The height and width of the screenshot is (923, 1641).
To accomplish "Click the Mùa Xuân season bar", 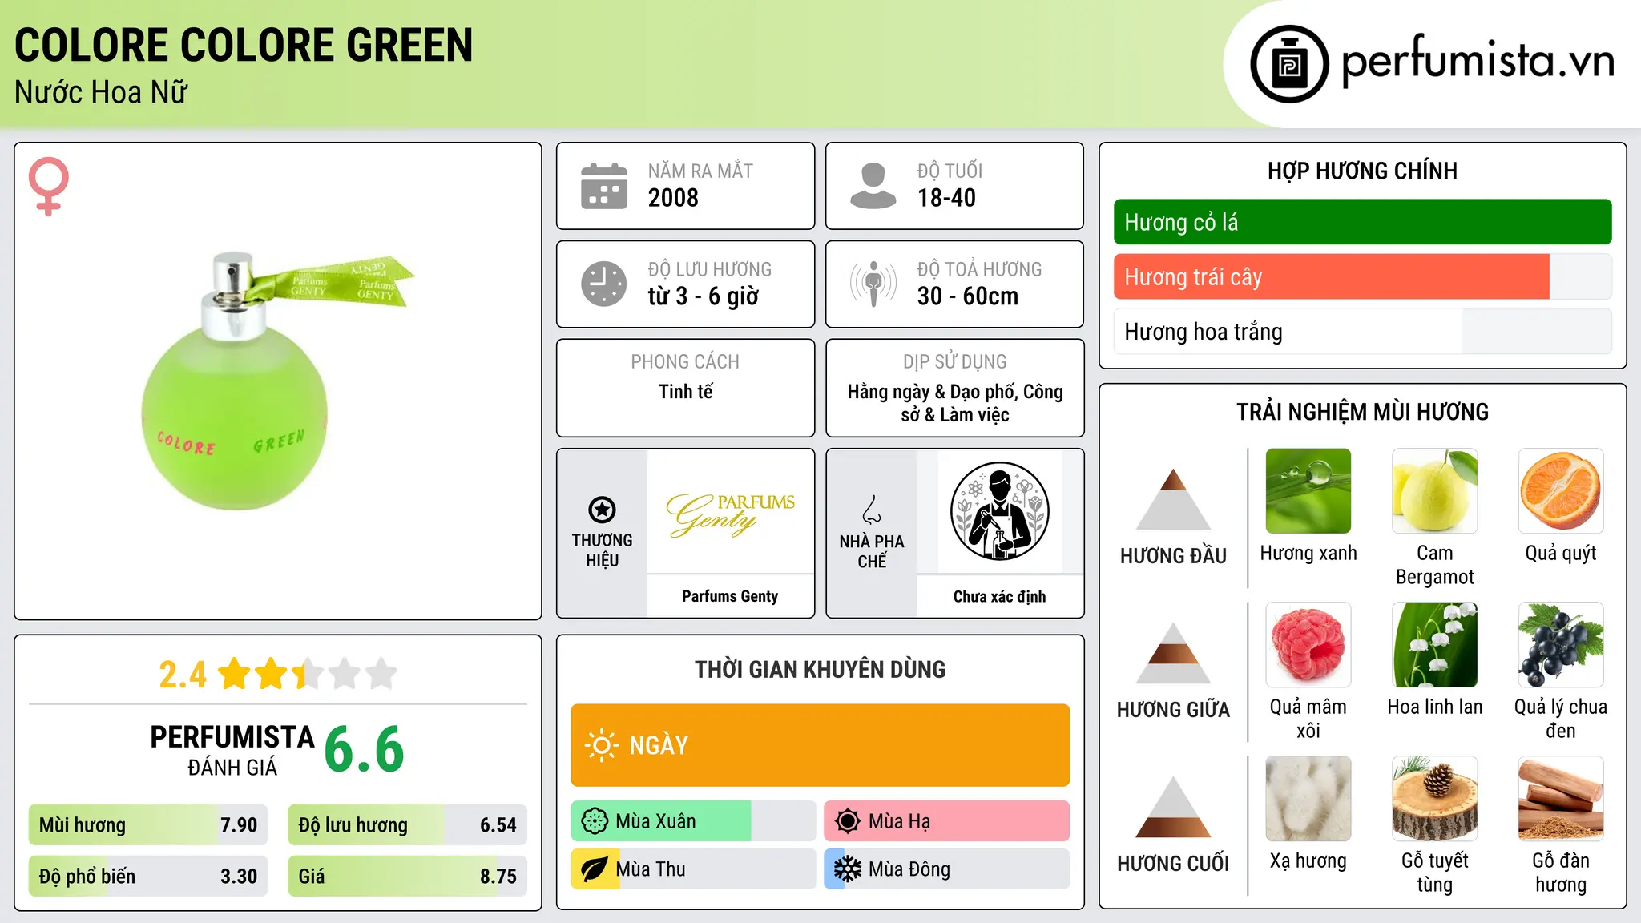I will tap(693, 821).
